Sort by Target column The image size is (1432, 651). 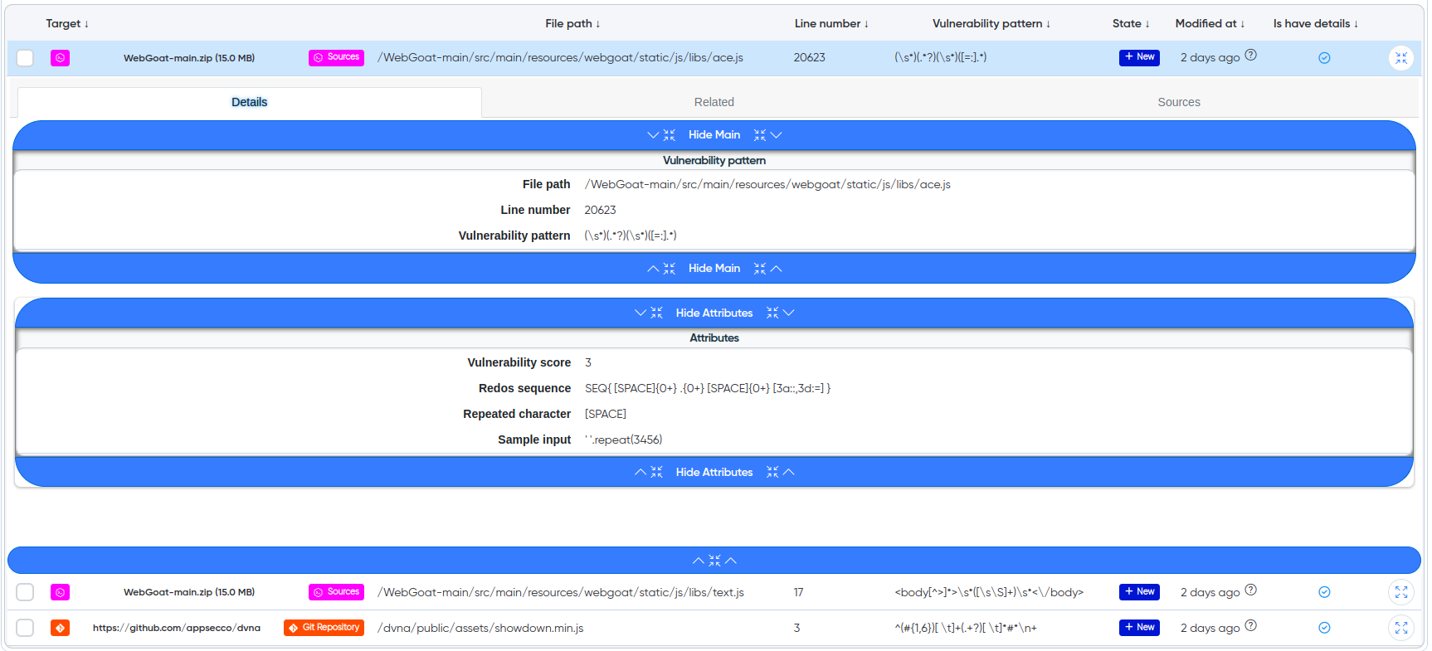[x=67, y=23]
